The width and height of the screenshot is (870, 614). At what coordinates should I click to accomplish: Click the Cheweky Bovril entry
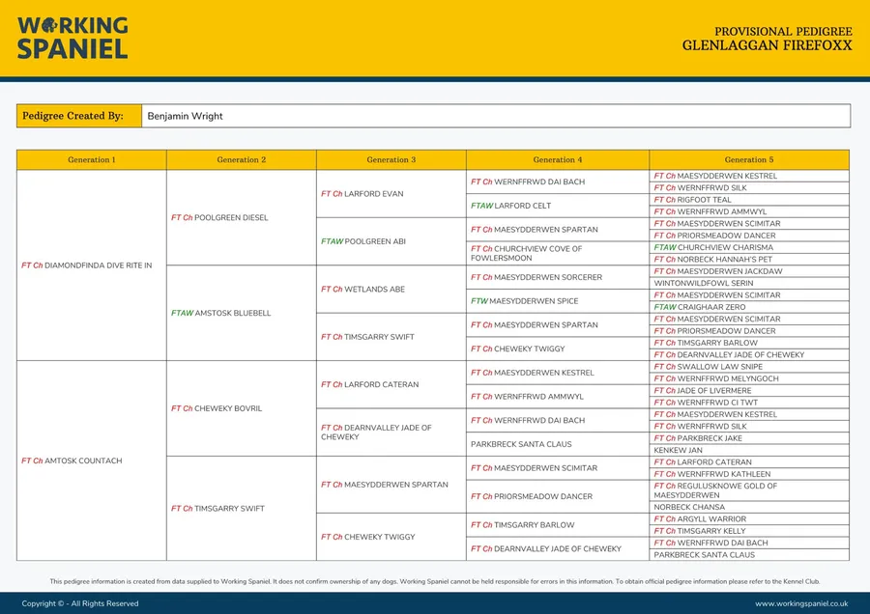coord(217,408)
